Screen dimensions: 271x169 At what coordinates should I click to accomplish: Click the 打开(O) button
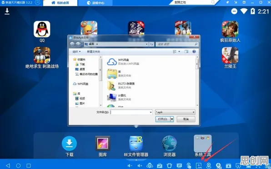coord(163,119)
